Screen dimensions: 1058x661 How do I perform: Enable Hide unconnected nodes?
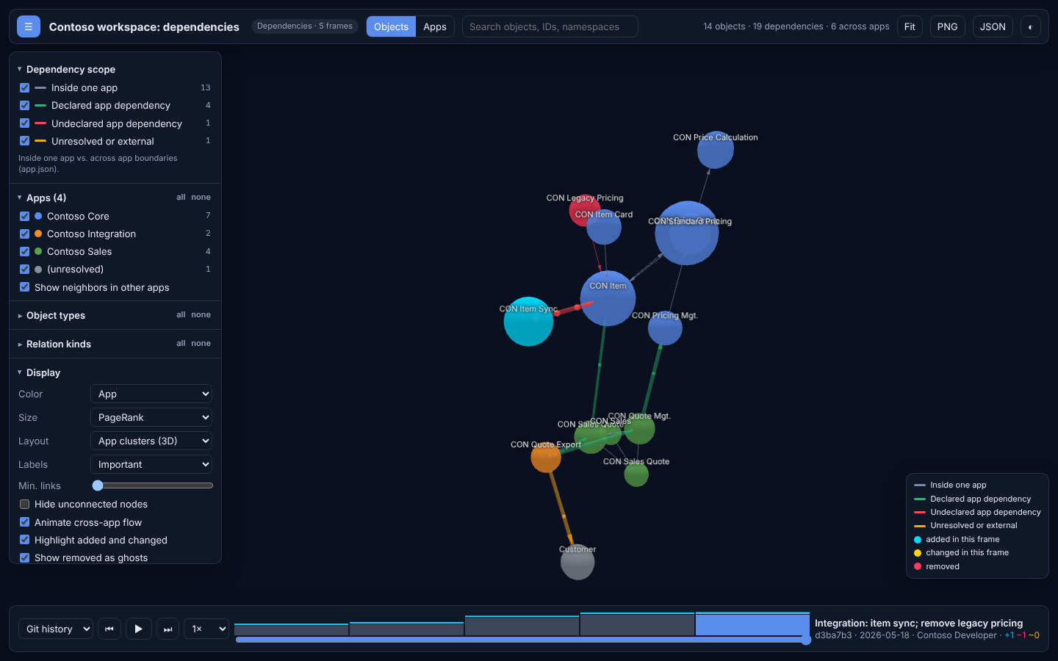[24, 504]
